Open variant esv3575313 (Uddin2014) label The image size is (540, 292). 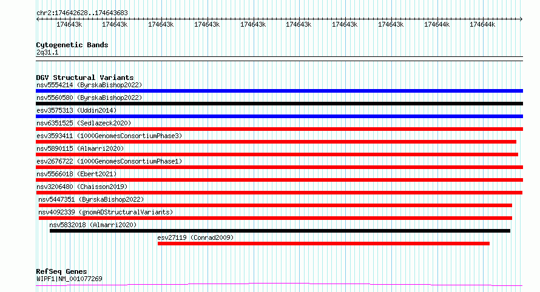(76, 110)
